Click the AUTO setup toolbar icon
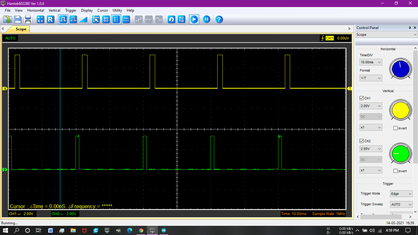Image resolution: width=418 pixels, height=235 pixels. pyautogui.click(x=181, y=19)
